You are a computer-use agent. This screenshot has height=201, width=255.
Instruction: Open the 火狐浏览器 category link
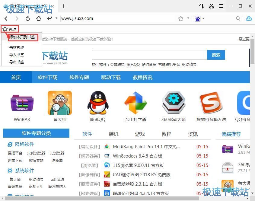click(x=36, y=153)
